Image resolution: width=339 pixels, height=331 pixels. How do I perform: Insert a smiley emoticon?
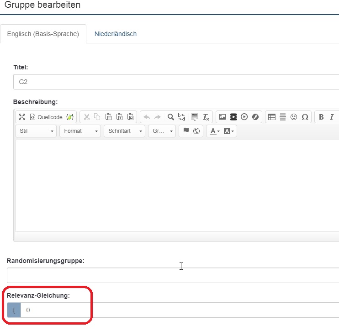point(294,117)
